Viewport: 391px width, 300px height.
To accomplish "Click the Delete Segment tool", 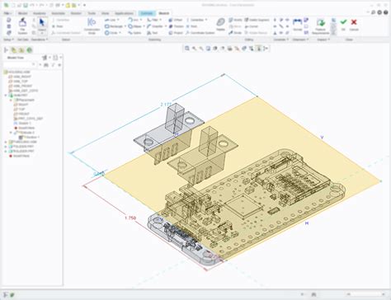I will pyautogui.click(x=257, y=20).
